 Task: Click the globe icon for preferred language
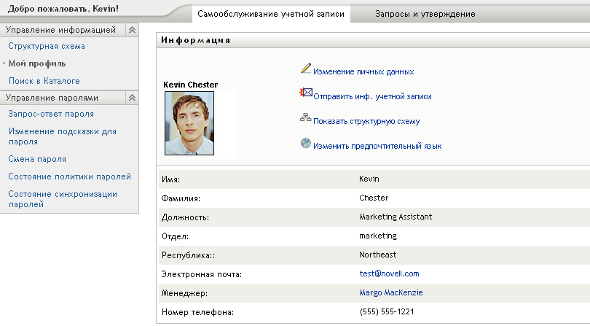(x=306, y=143)
